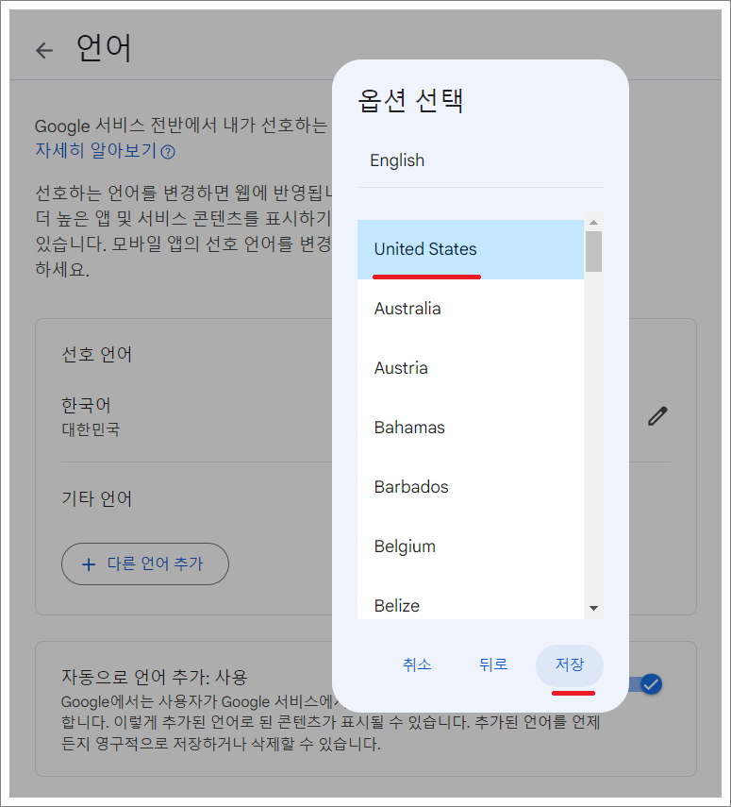This screenshot has height=807, width=731.
Task: Open the 자세히 알아보기 link
Action: [x=95, y=151]
